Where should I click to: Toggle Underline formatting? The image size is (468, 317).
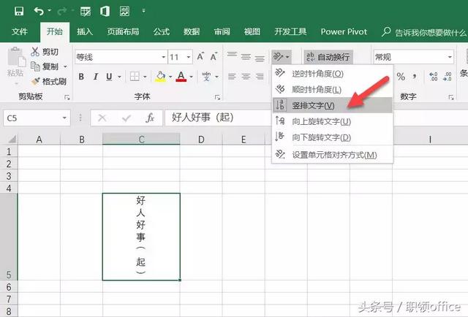(x=109, y=77)
